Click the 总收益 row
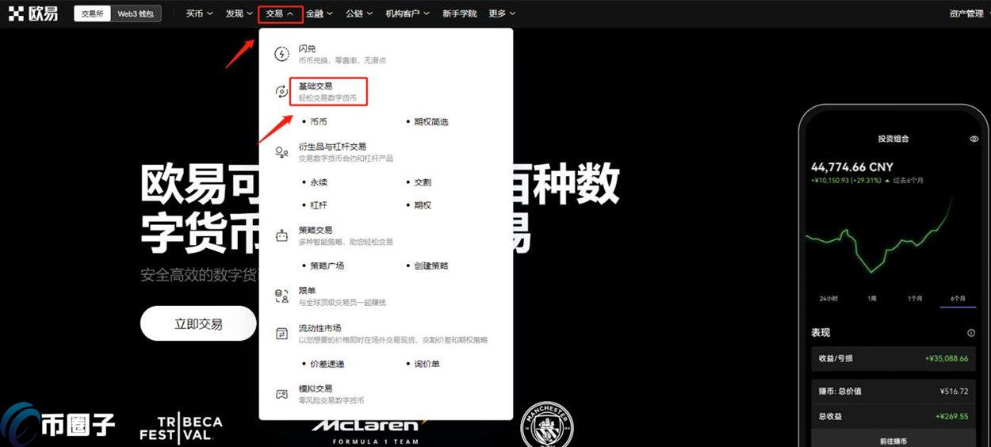Viewport: 991px width, 447px height. [892, 416]
